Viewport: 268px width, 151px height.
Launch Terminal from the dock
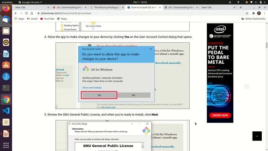[6, 88]
